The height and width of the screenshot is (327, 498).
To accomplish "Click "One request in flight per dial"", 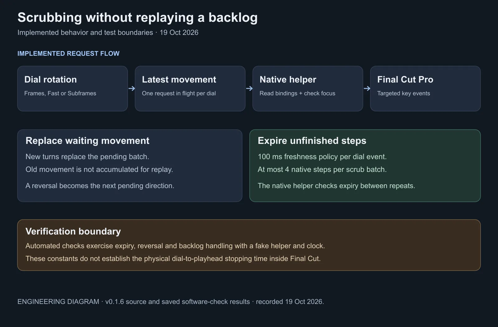I will click(x=179, y=93).
